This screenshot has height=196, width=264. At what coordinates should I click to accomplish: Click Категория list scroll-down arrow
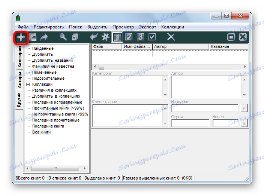tap(165, 95)
